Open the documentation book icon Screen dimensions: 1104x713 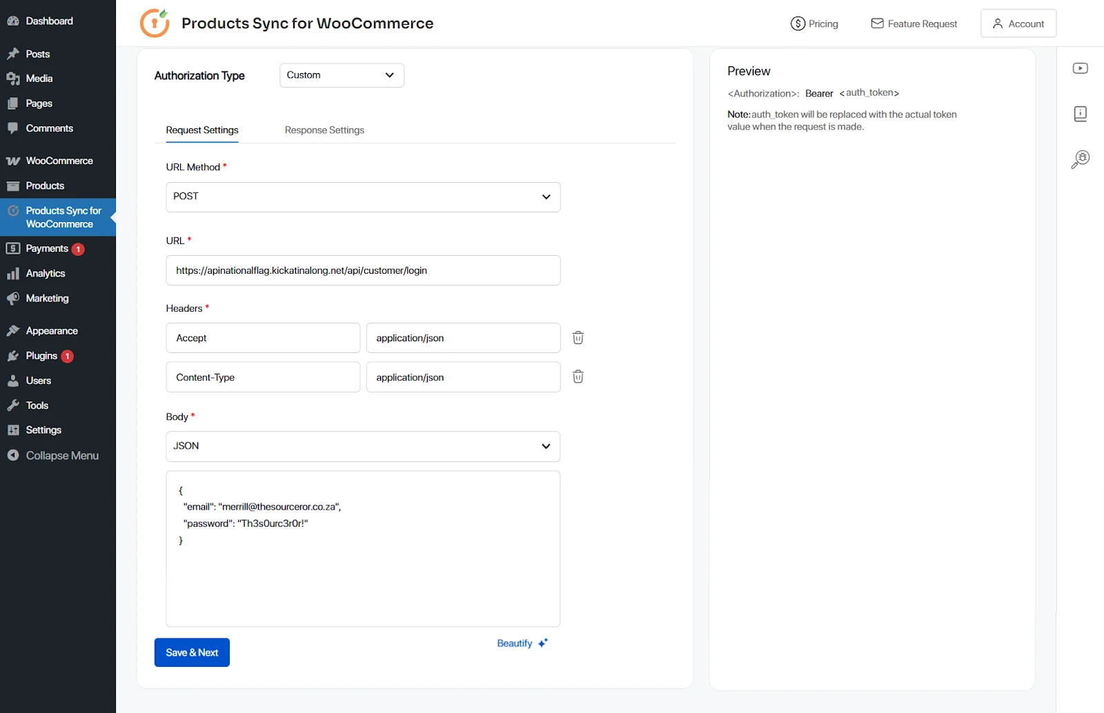point(1080,114)
